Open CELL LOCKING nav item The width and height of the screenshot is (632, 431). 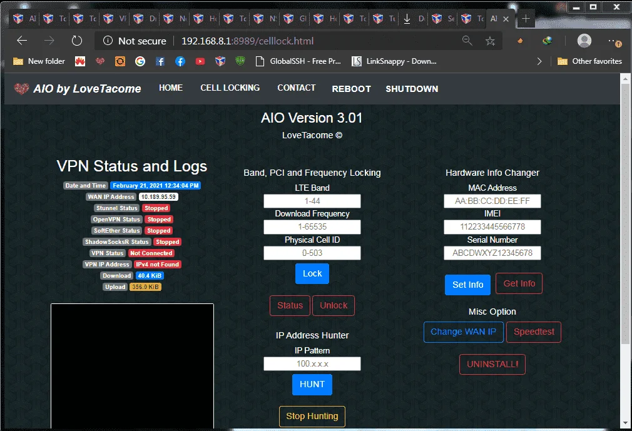click(x=230, y=88)
